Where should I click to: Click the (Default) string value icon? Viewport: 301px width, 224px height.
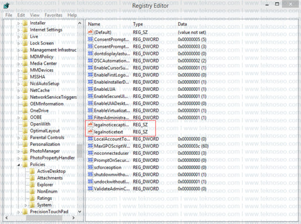click(90, 32)
